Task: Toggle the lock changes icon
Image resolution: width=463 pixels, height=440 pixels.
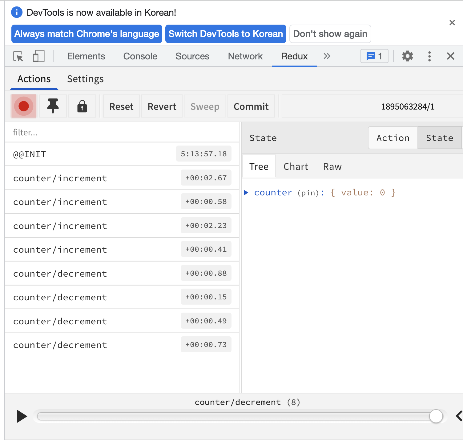Action: [x=82, y=106]
